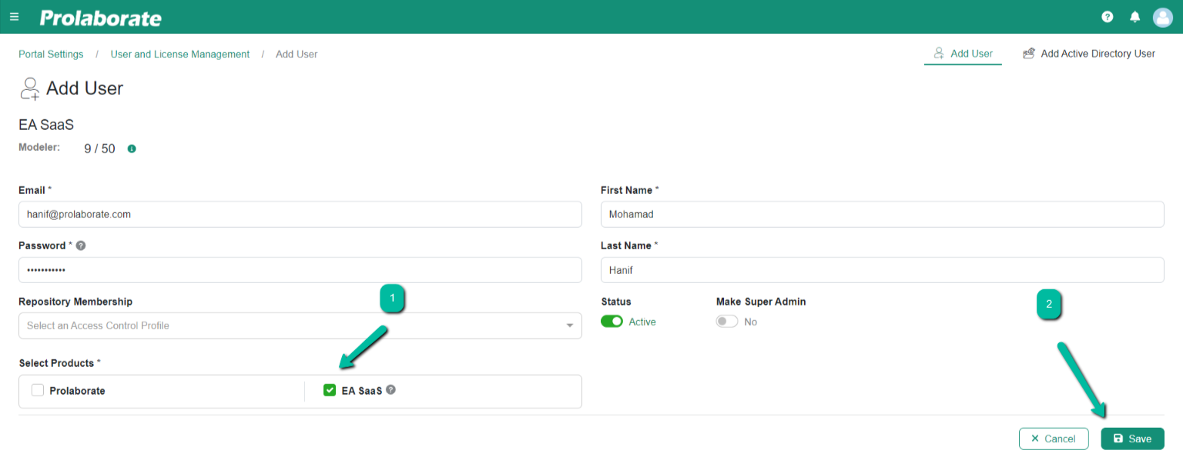Save the new user
Viewport: 1183px width, 457px height.
coord(1133,439)
